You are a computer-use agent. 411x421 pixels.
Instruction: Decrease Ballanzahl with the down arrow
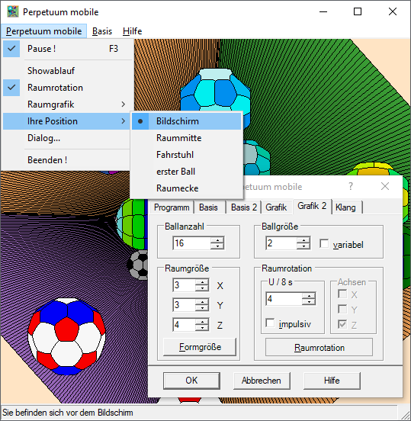click(x=217, y=246)
